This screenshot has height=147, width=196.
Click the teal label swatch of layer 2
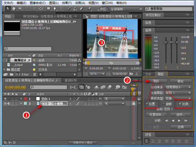point(25,104)
